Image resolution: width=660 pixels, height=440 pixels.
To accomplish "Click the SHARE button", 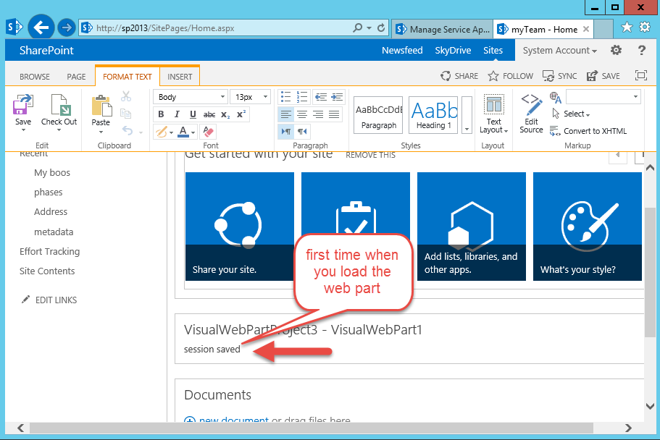I will pos(459,76).
